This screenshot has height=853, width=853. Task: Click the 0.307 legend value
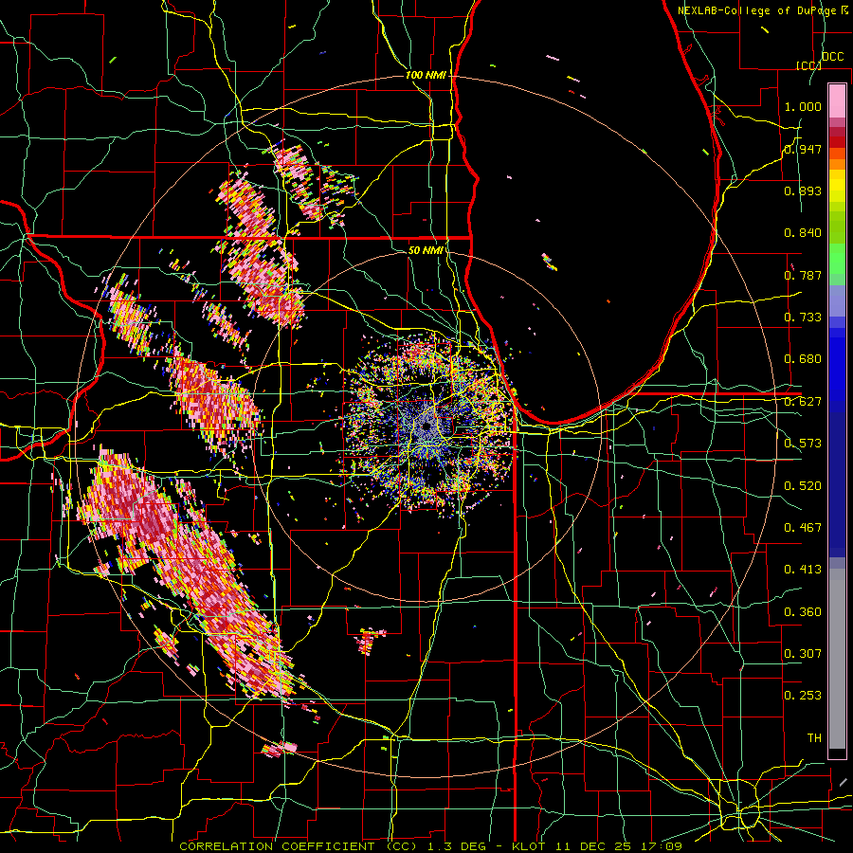[803, 654]
